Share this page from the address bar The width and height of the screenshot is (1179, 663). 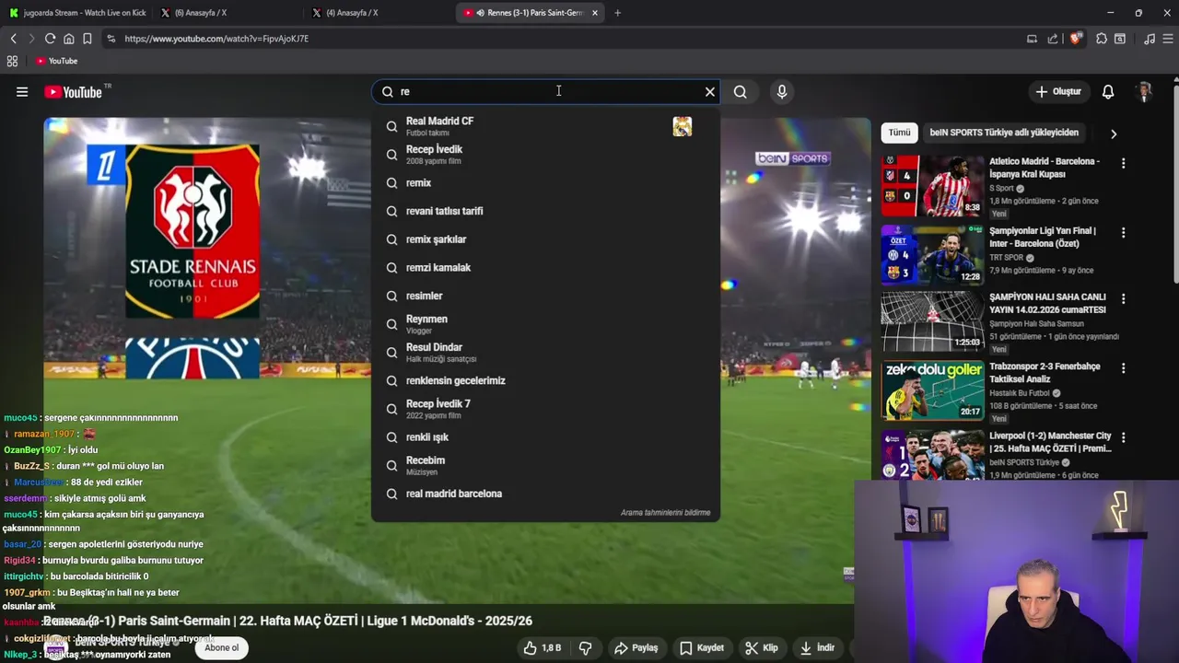click(x=1052, y=39)
